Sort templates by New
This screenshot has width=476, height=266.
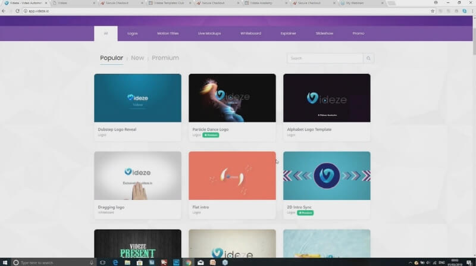point(137,58)
